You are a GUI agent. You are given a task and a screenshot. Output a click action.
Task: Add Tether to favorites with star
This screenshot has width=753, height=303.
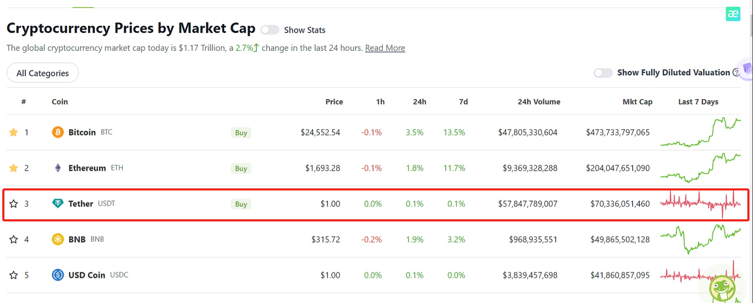(x=14, y=204)
